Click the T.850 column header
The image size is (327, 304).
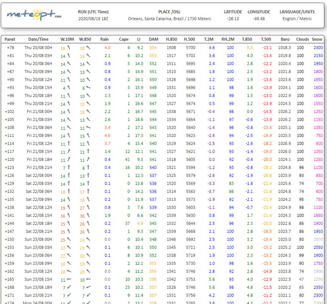[247, 39]
